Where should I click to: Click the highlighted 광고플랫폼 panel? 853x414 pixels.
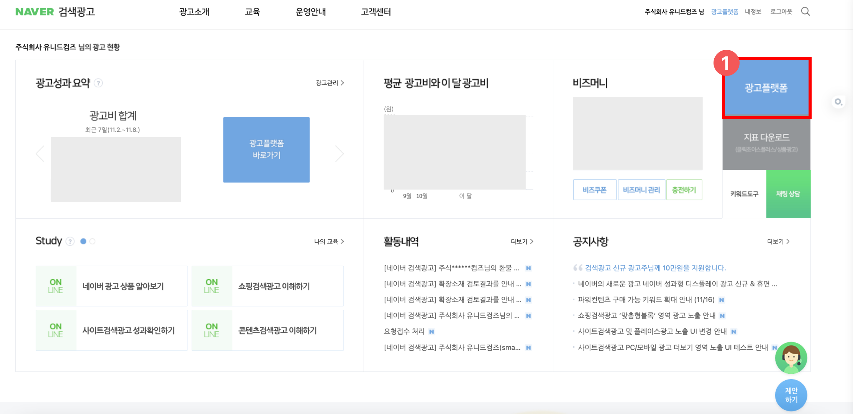click(x=766, y=88)
